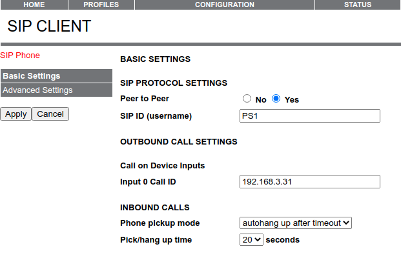Image resolution: width=401 pixels, height=260 pixels.
Task: Switch to the STATUS page
Action: (357, 5)
